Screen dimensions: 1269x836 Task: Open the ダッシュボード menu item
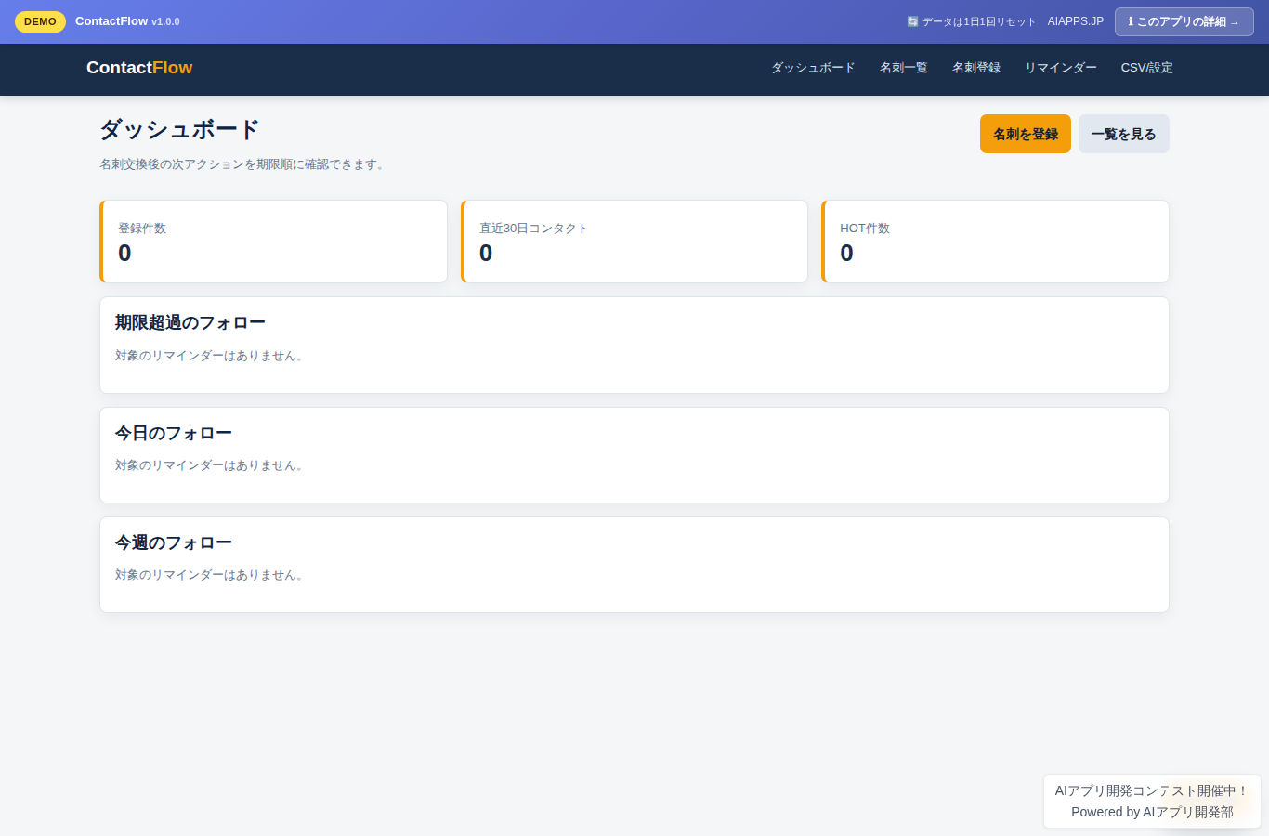(813, 68)
